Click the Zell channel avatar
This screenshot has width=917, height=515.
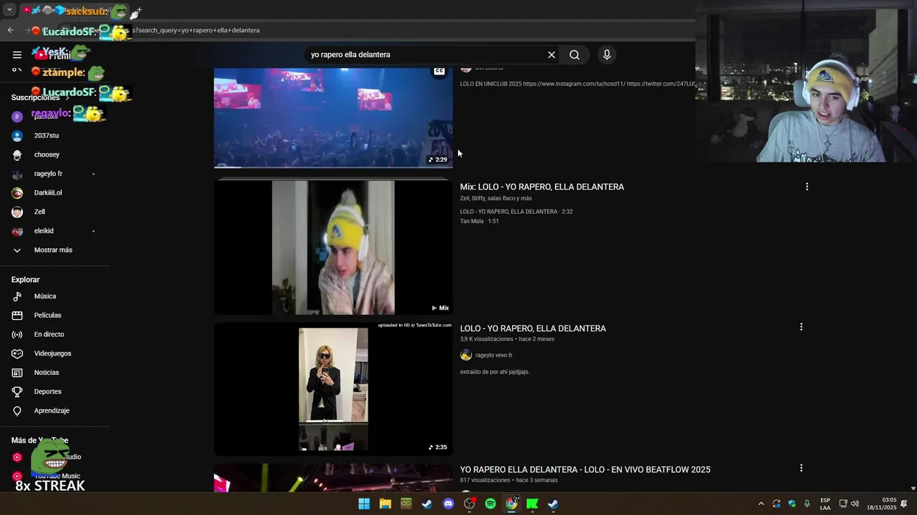(x=17, y=212)
